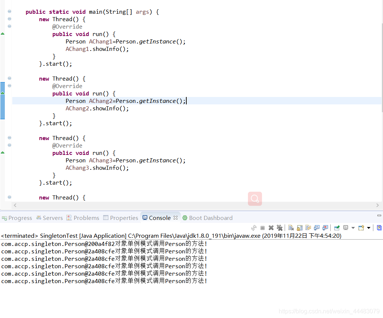Click the Open Console icon

click(x=361, y=228)
